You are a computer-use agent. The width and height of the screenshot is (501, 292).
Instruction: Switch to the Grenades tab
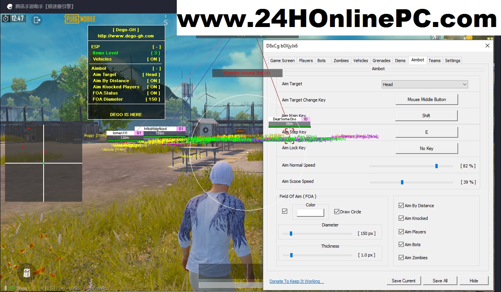[381, 61]
